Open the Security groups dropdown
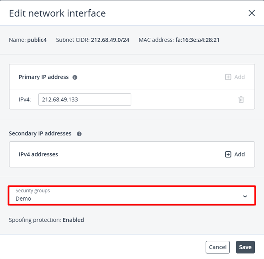Screen dimensions: 264x259 [x=131, y=196]
